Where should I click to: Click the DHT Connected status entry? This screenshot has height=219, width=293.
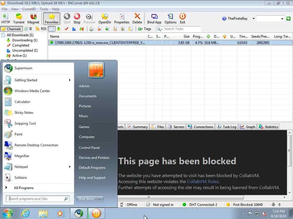[x=200, y=205]
